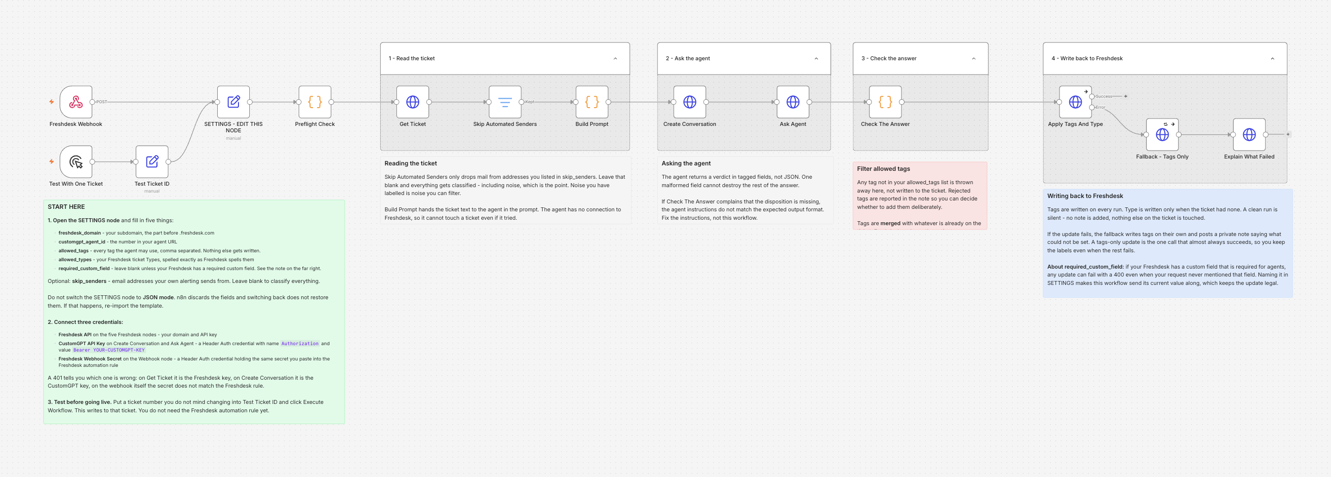This screenshot has height=477, width=1331.
Task: Select the Freshdesk Webhook node icon
Action: pyautogui.click(x=76, y=102)
